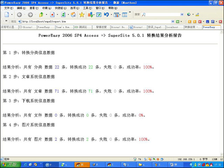Click the Windows 开始 Start button

[x=11, y=165]
